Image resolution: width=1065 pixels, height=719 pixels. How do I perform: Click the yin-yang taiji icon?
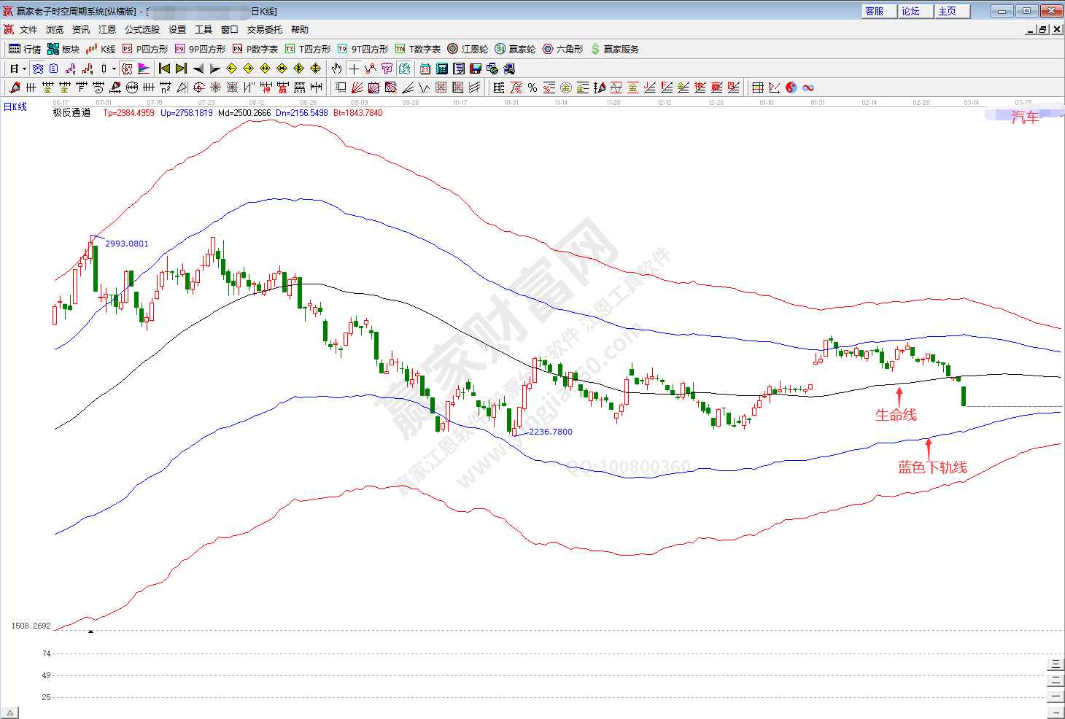point(791,88)
